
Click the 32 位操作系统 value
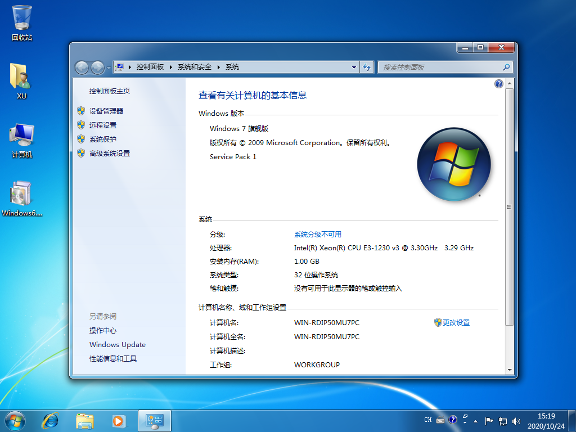[316, 274]
